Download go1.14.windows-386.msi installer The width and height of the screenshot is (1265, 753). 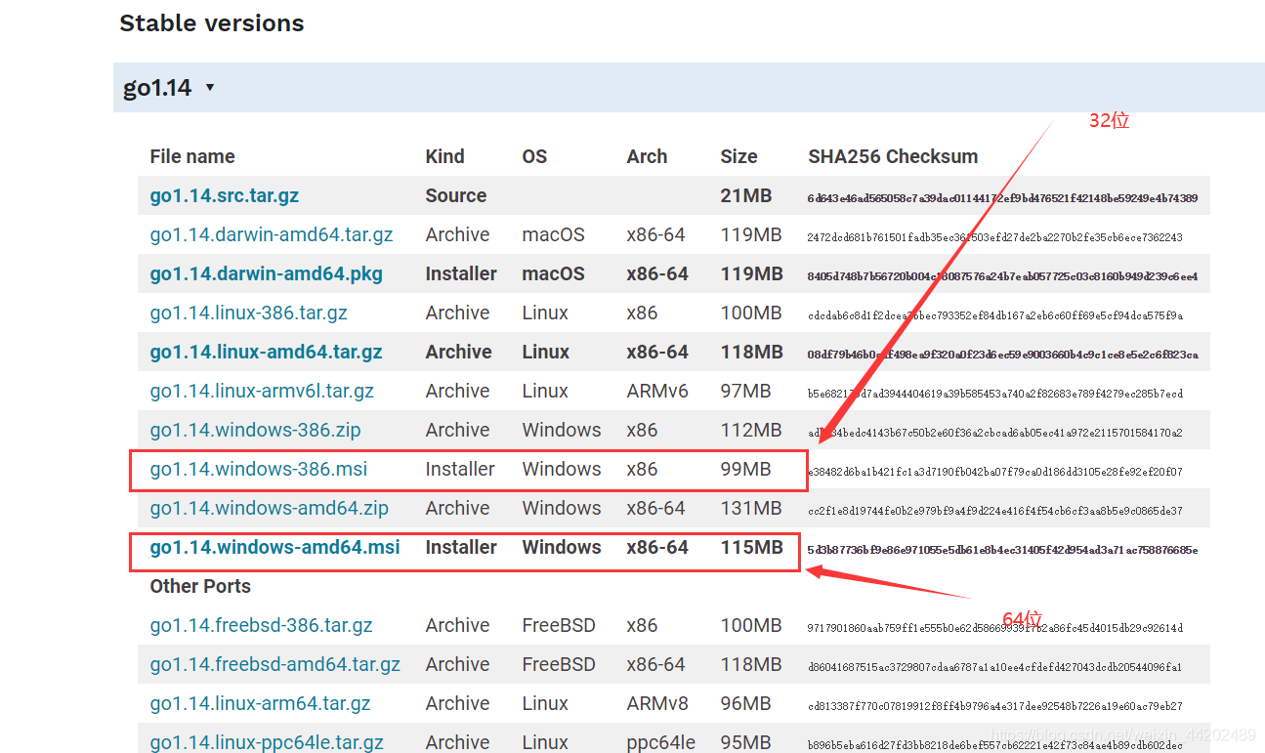259,469
